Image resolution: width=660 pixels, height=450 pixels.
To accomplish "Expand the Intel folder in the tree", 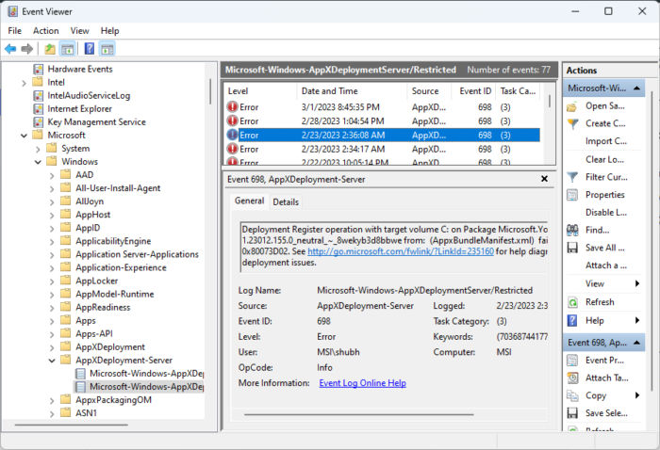I will (x=24, y=83).
